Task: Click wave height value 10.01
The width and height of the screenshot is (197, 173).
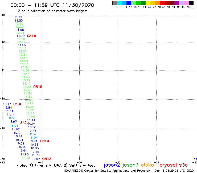Action: [19, 140]
